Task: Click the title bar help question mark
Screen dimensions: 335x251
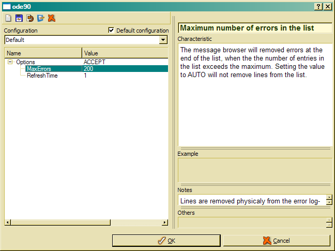Action: (x=318, y=6)
